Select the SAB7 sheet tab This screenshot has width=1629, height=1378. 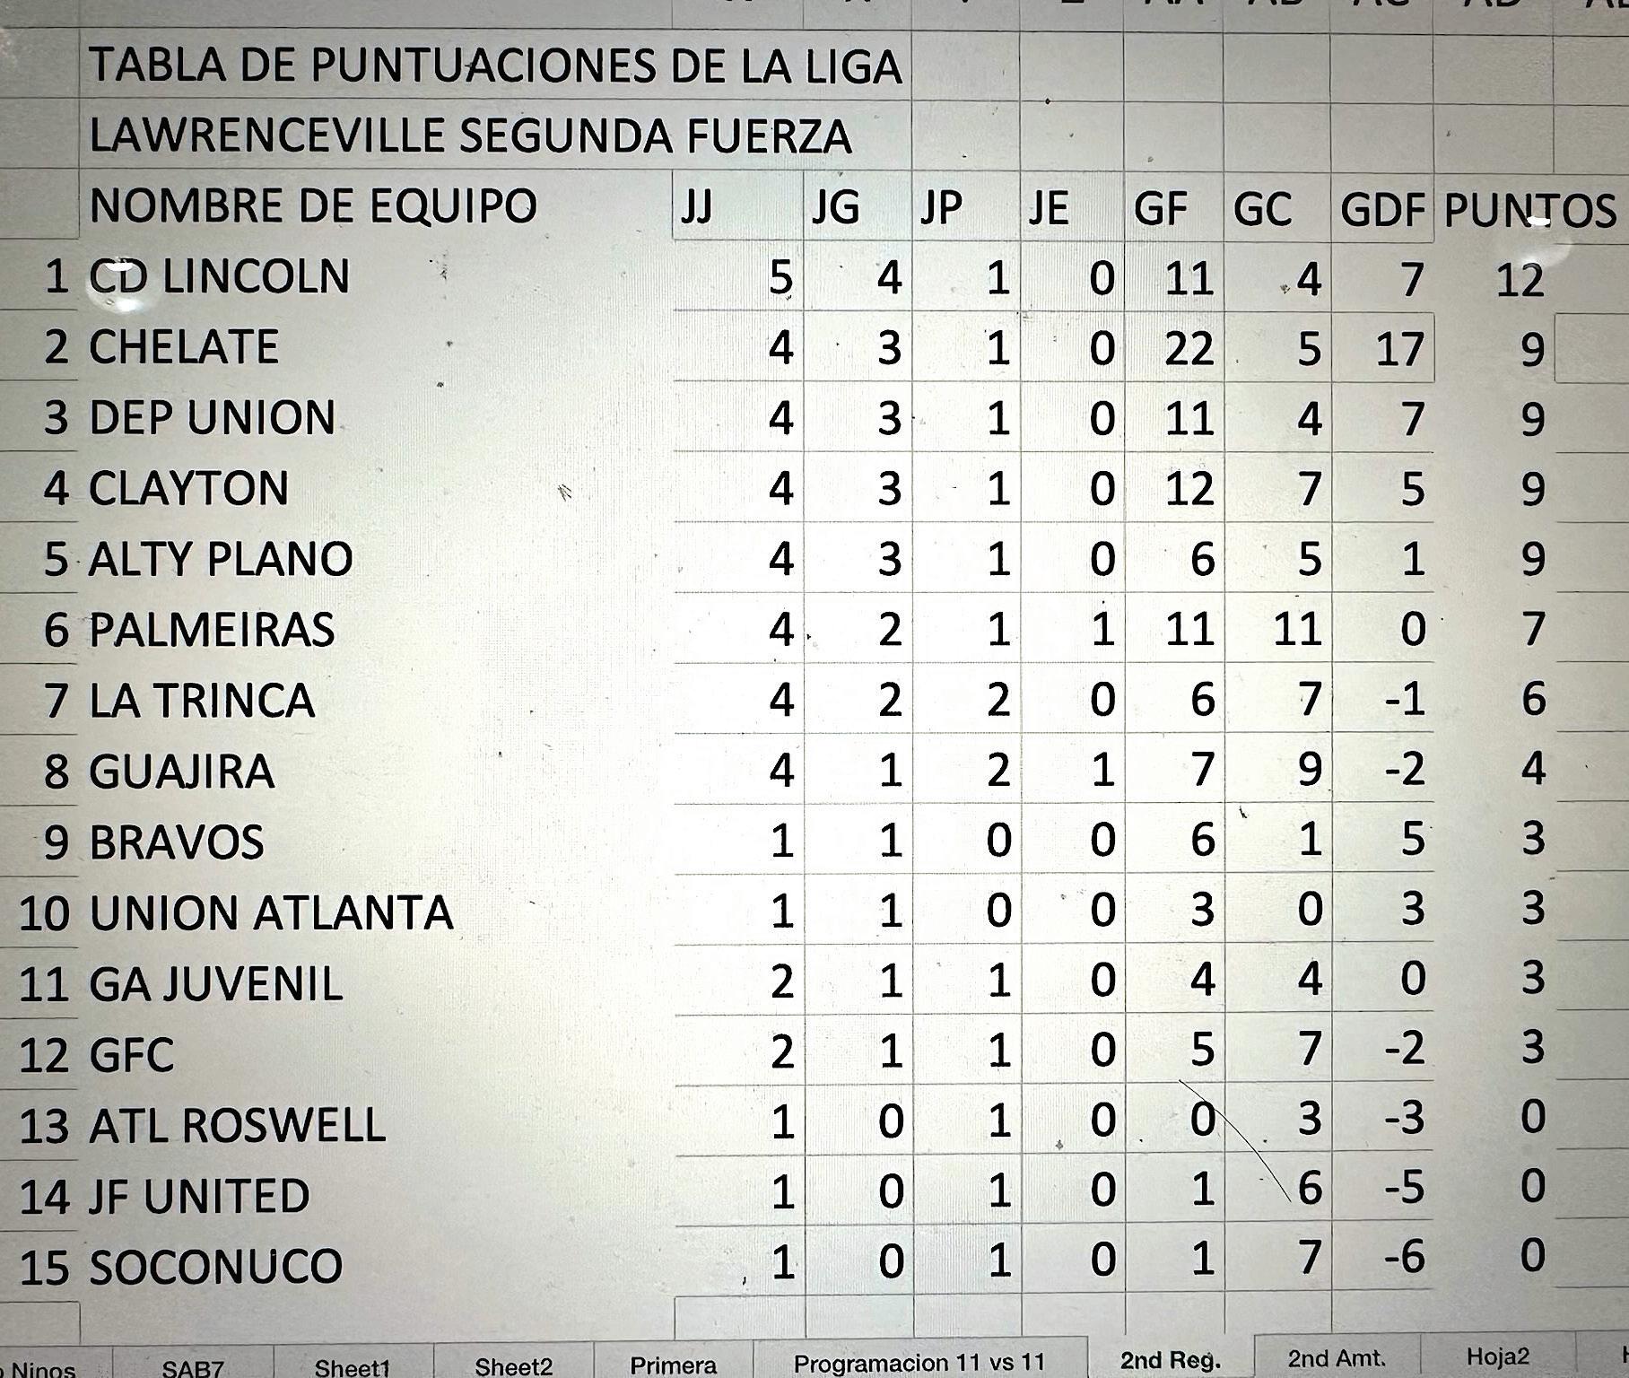pos(193,1365)
